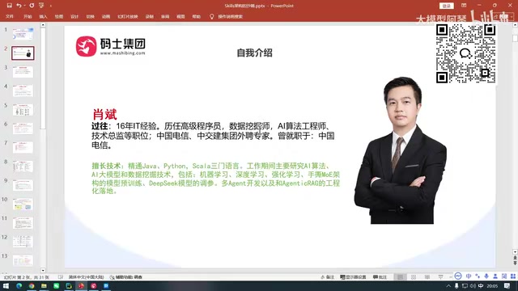Switch to the 录制 (Record) ribbon tab
518x291 pixels.
[149, 16]
